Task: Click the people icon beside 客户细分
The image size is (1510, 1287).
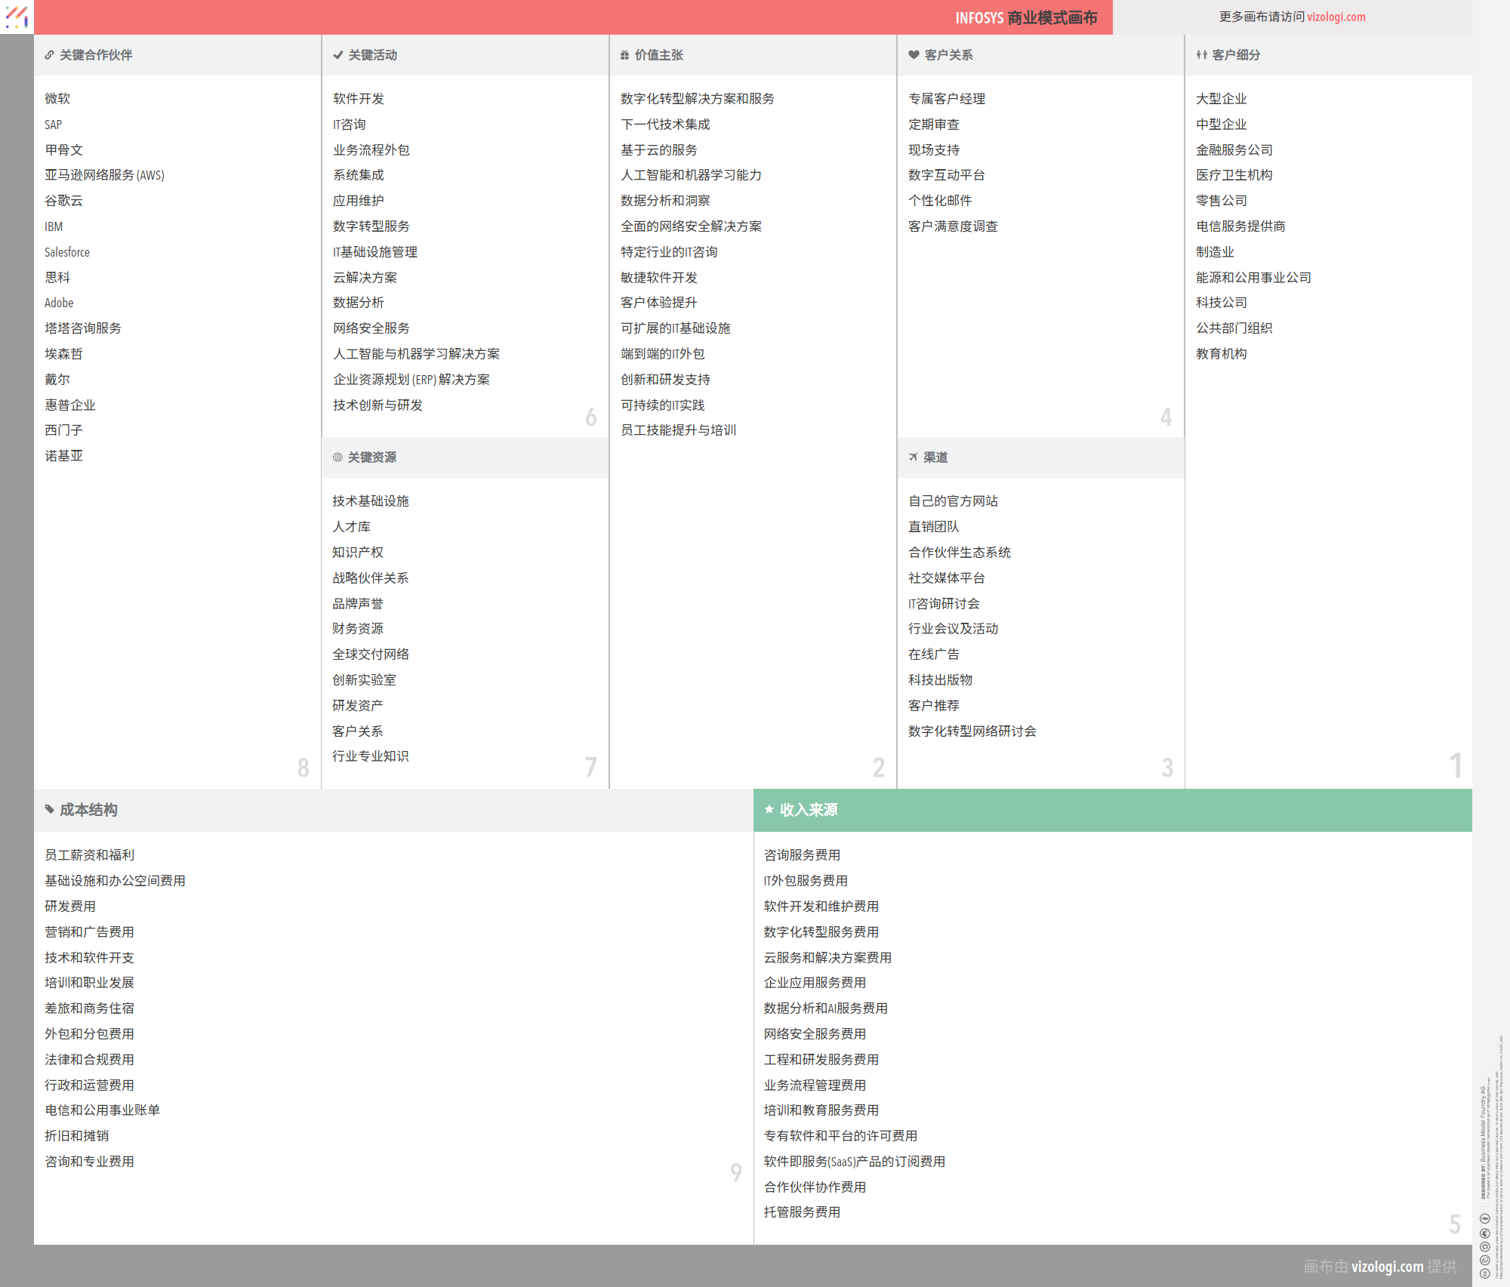Action: pyautogui.click(x=1201, y=55)
